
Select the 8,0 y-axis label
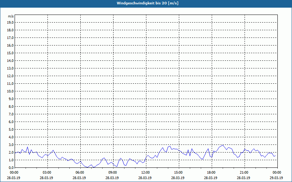(11, 107)
